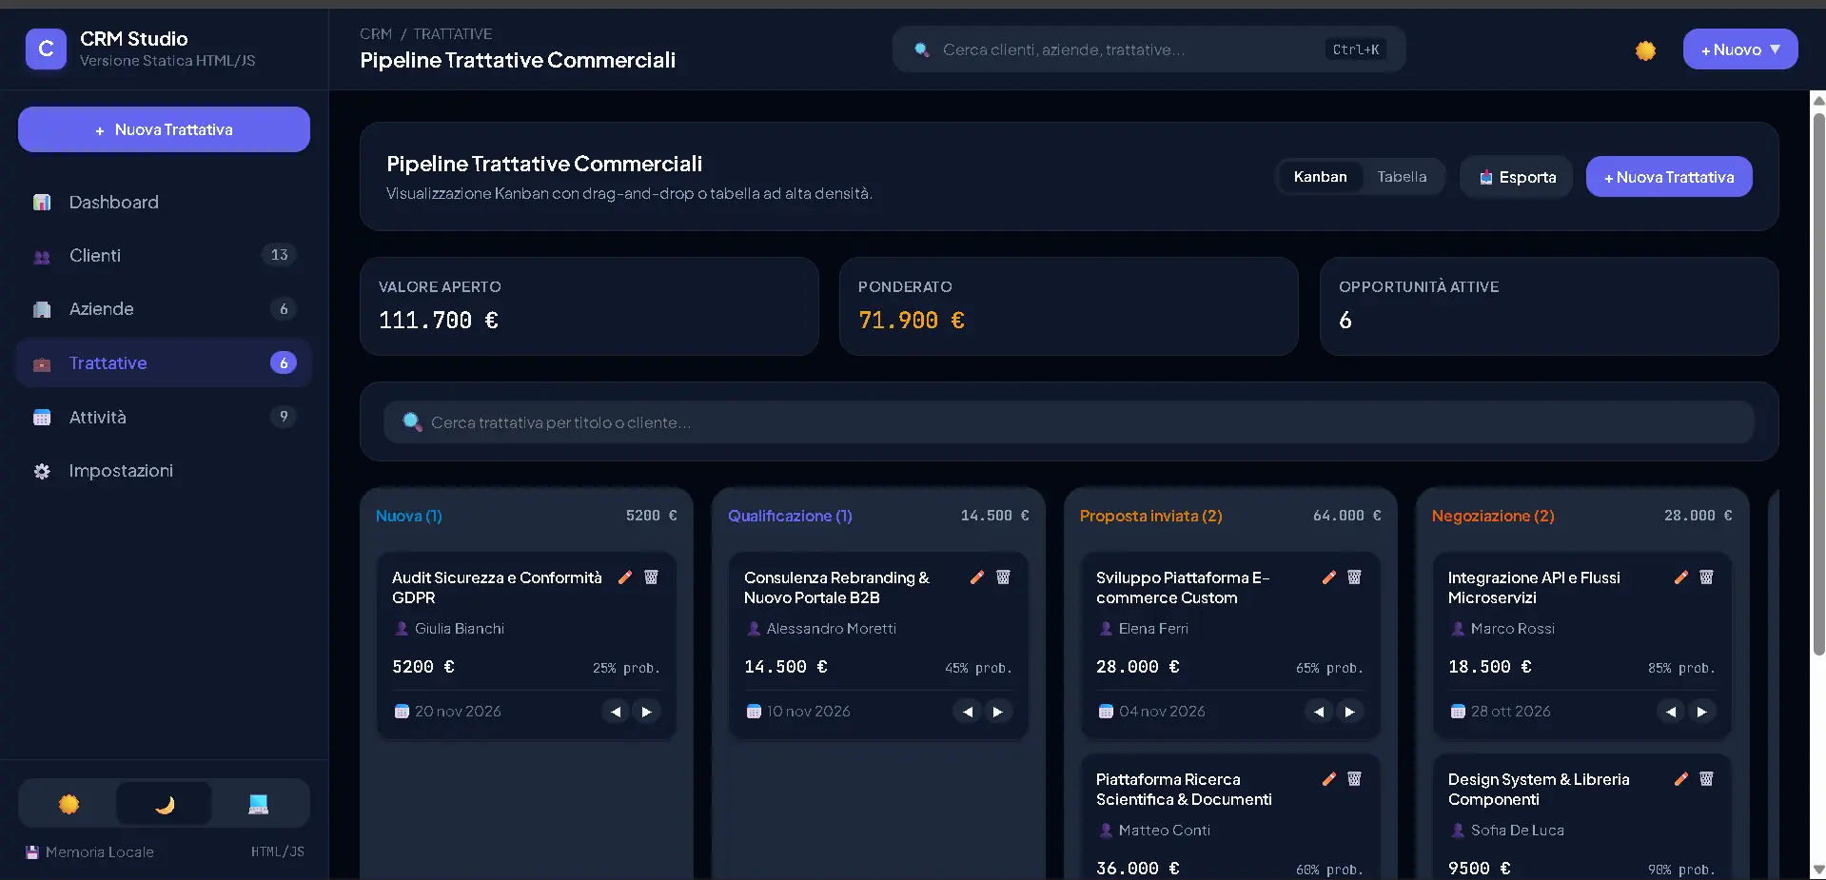This screenshot has height=880, width=1826.
Task: Open Dashboard in the sidebar
Action: click(164, 202)
